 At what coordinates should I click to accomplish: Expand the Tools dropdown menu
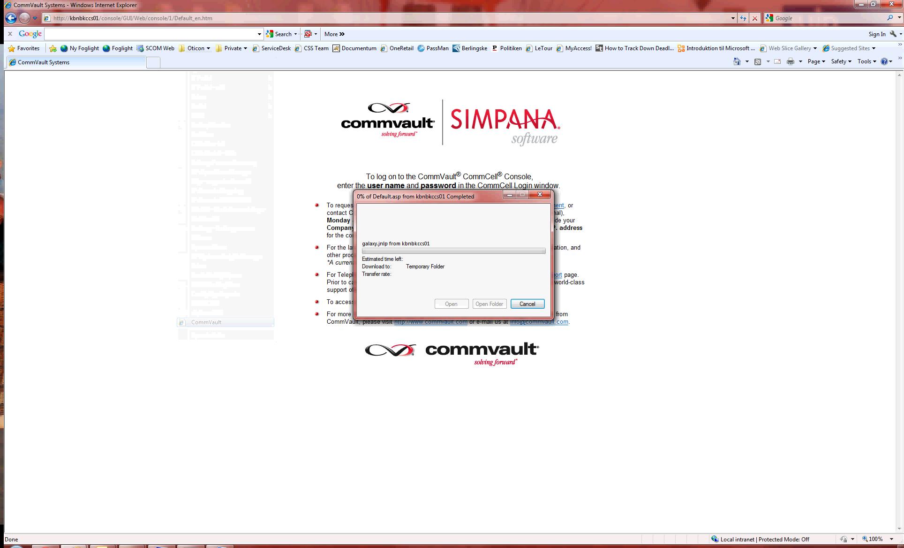pos(866,61)
